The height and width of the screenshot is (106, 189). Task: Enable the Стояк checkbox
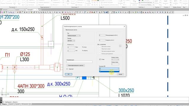point(100,59)
